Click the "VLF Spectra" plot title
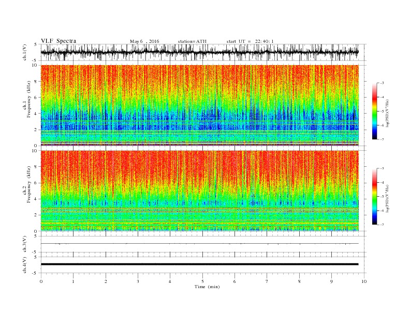Viewport: 410px width, 316px height. tap(58, 41)
